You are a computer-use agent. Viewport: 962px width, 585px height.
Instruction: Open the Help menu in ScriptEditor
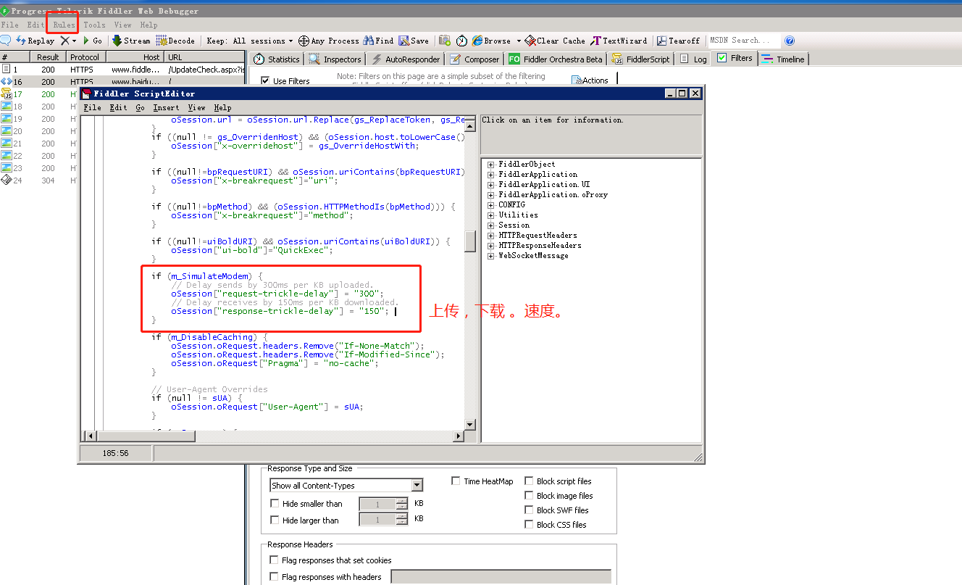click(x=222, y=107)
